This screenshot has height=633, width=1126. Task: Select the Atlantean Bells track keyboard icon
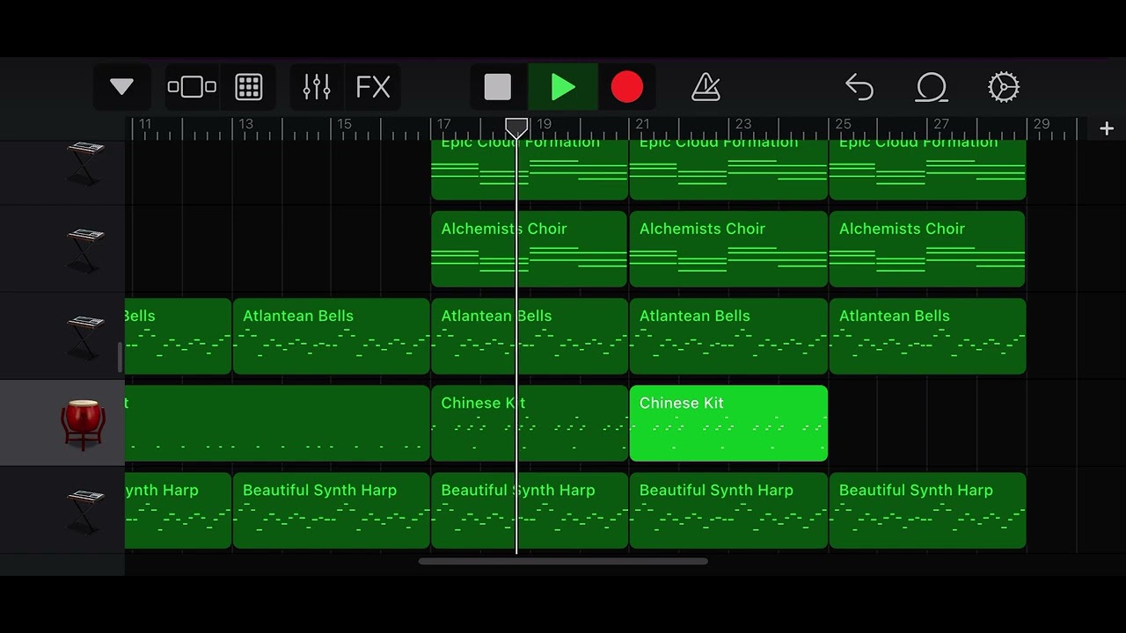click(85, 337)
